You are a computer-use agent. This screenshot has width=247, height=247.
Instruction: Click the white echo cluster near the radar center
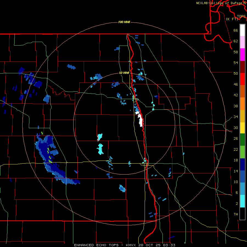[x=140, y=119]
